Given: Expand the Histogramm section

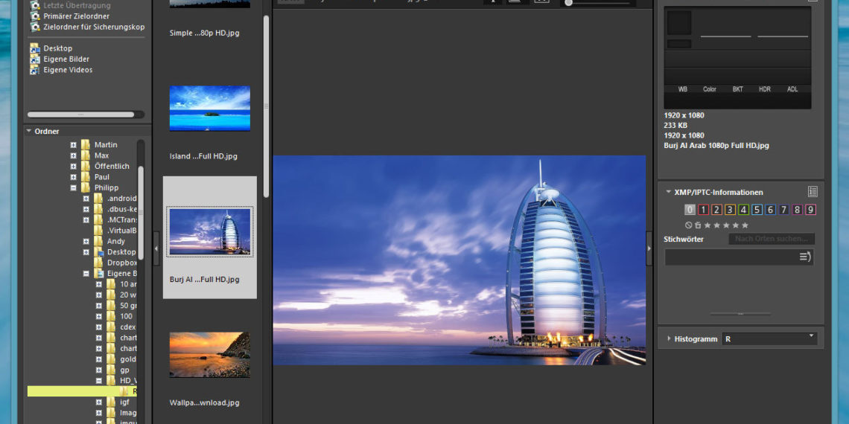Looking at the screenshot, I should tap(669, 339).
